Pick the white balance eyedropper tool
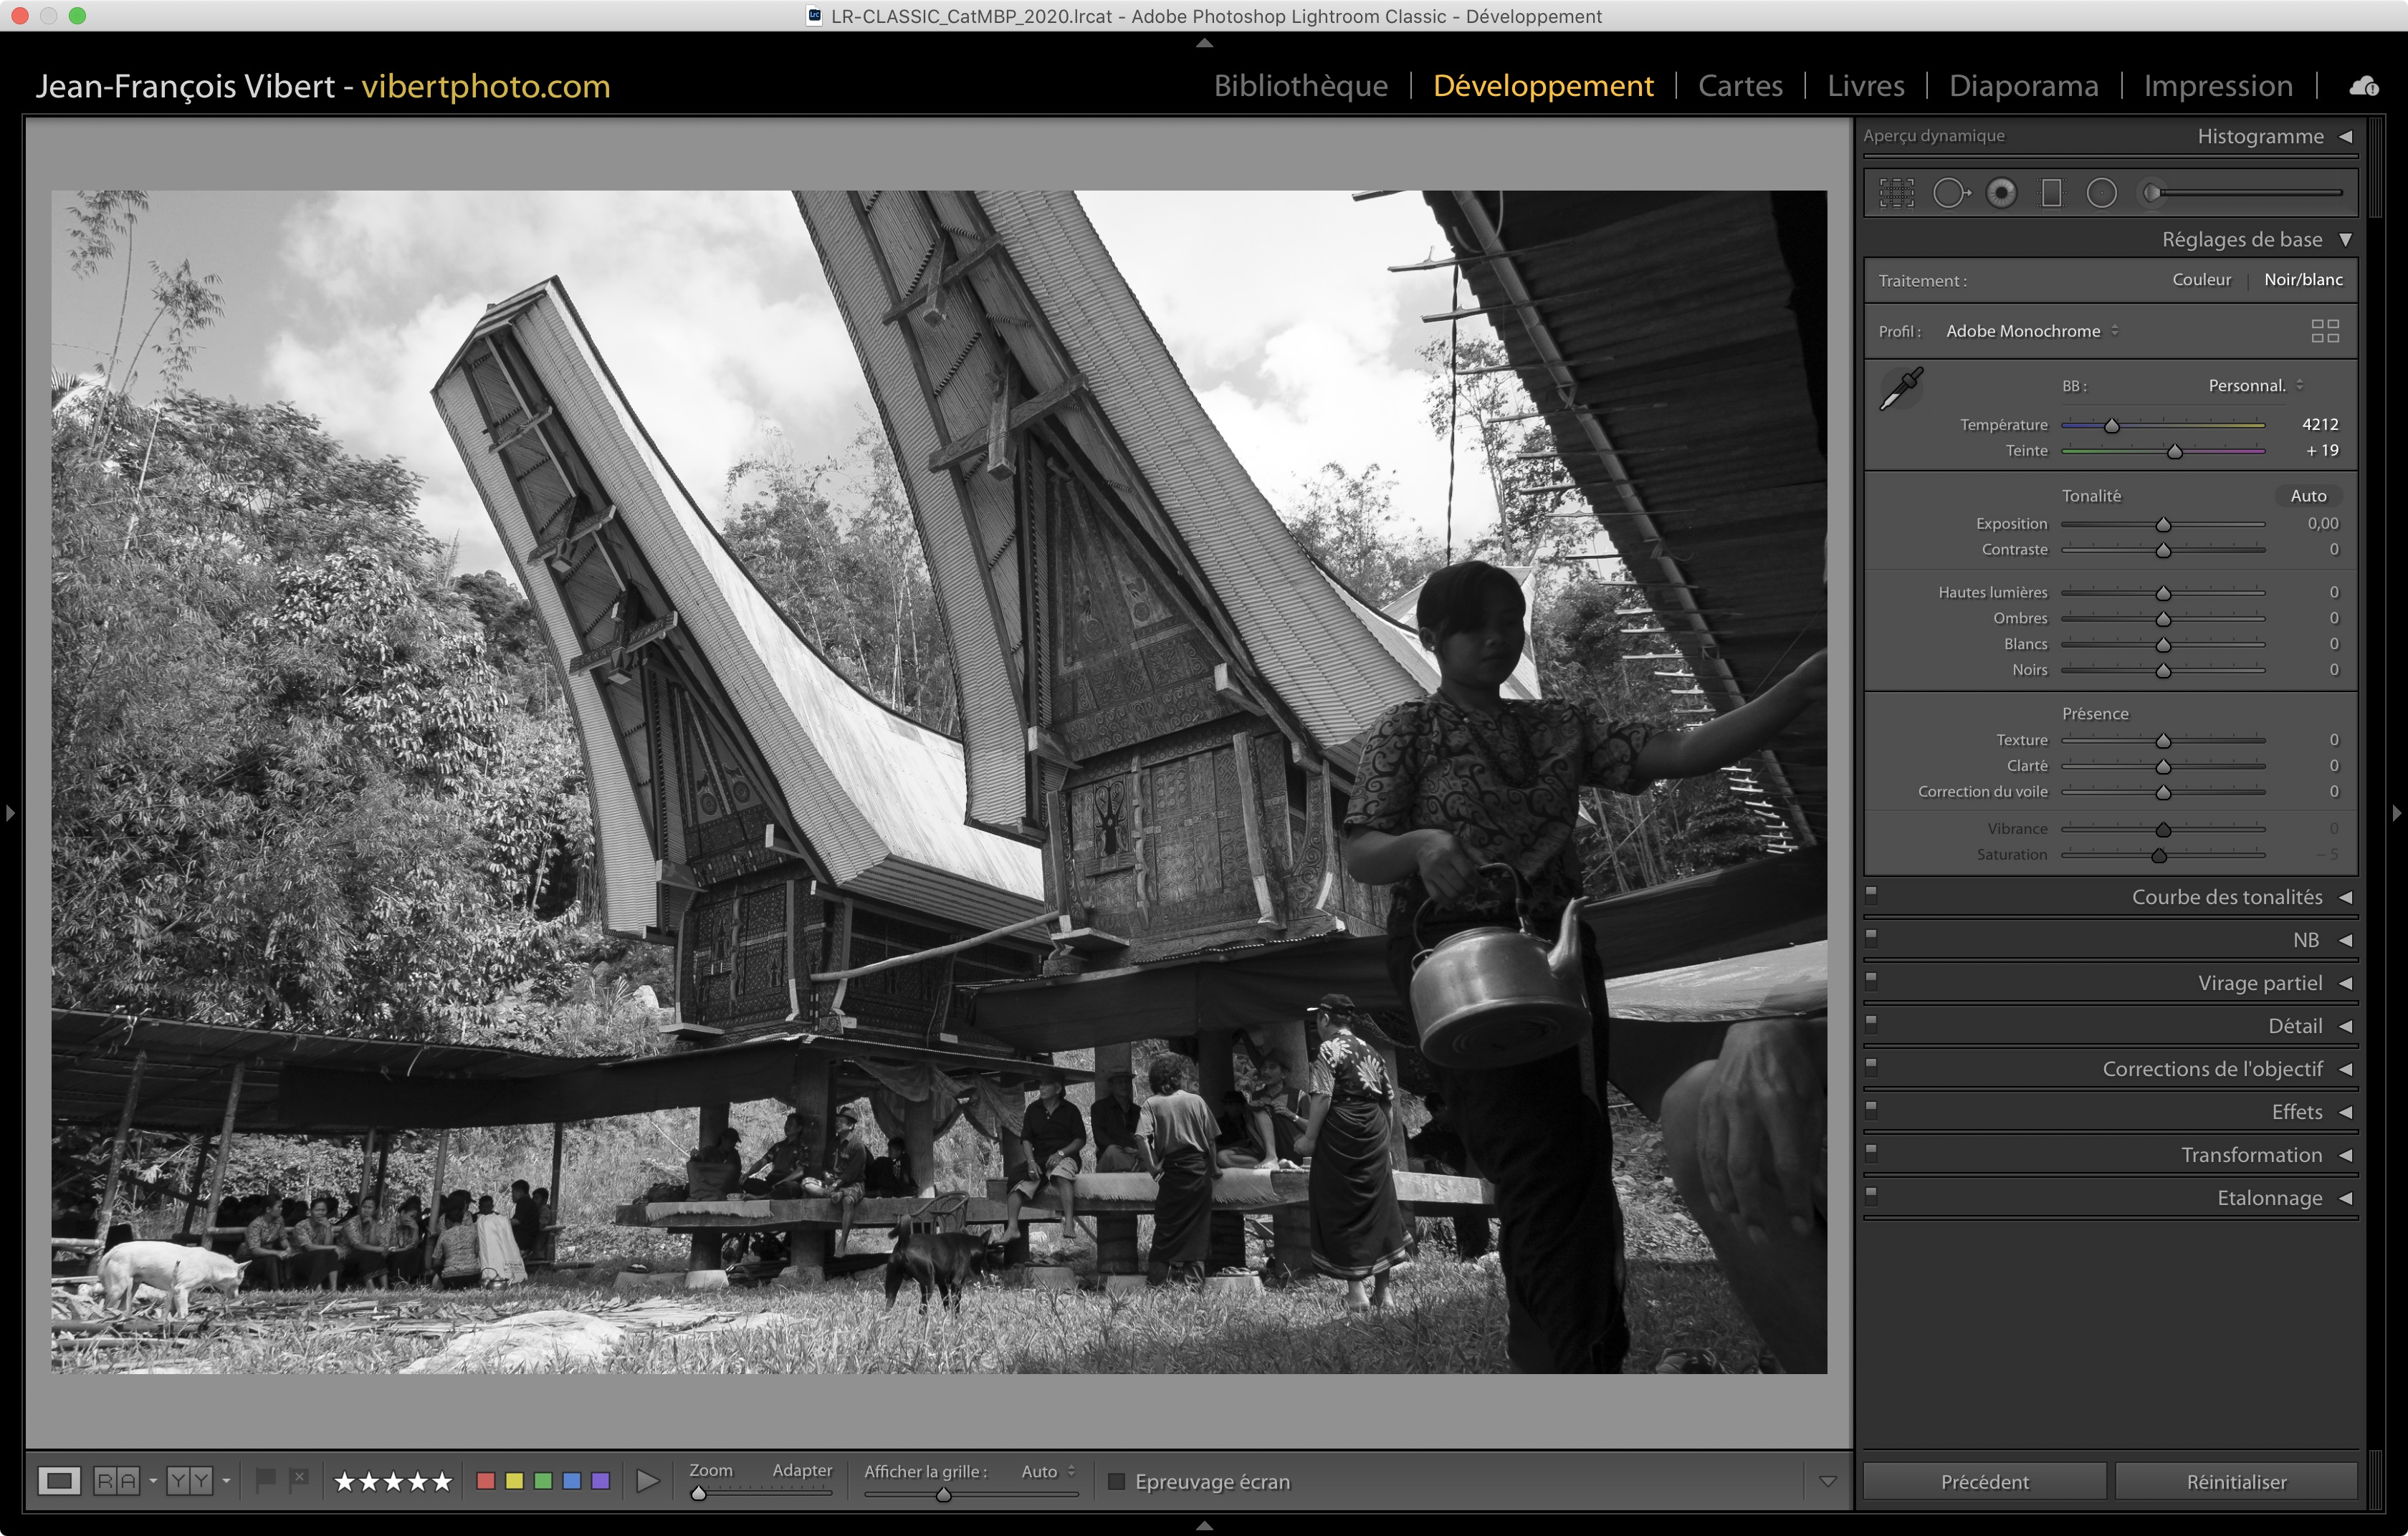This screenshot has width=2408, height=1536. [1901, 388]
